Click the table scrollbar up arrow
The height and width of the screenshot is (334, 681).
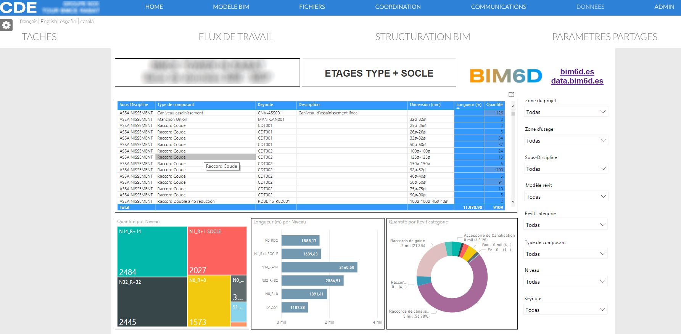click(x=513, y=106)
